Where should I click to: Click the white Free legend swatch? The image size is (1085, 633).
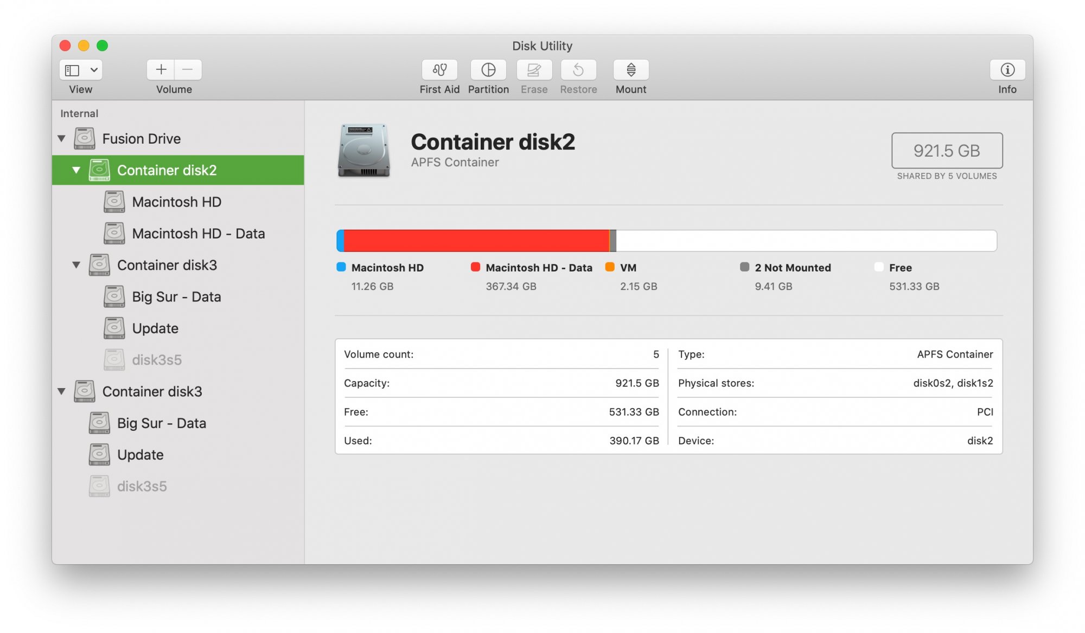879,267
